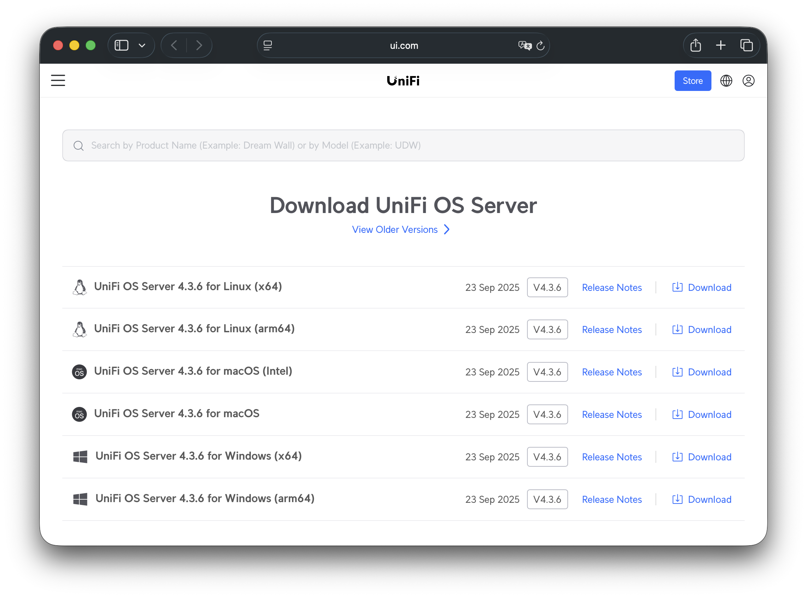Show tab overview in Safari
807x598 pixels.
click(746, 45)
